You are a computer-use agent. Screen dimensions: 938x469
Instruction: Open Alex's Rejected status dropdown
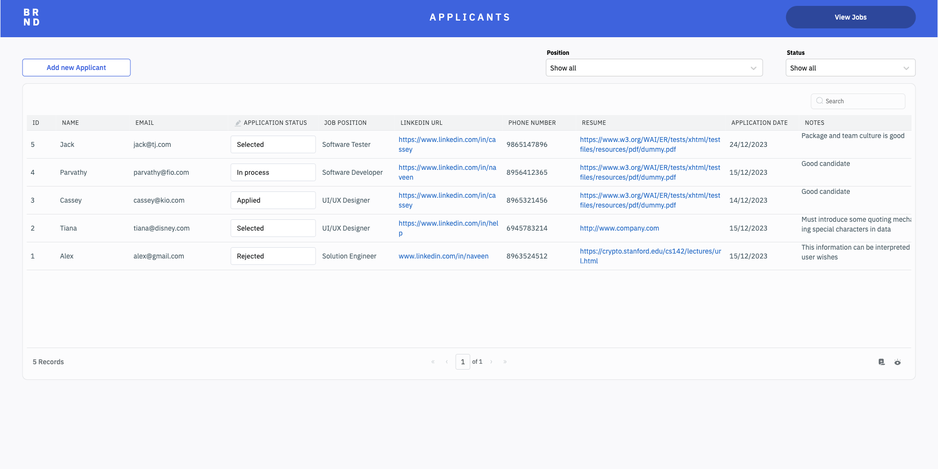[272, 256]
